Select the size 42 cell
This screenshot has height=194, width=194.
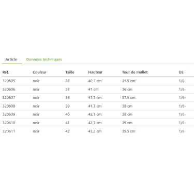68,131
